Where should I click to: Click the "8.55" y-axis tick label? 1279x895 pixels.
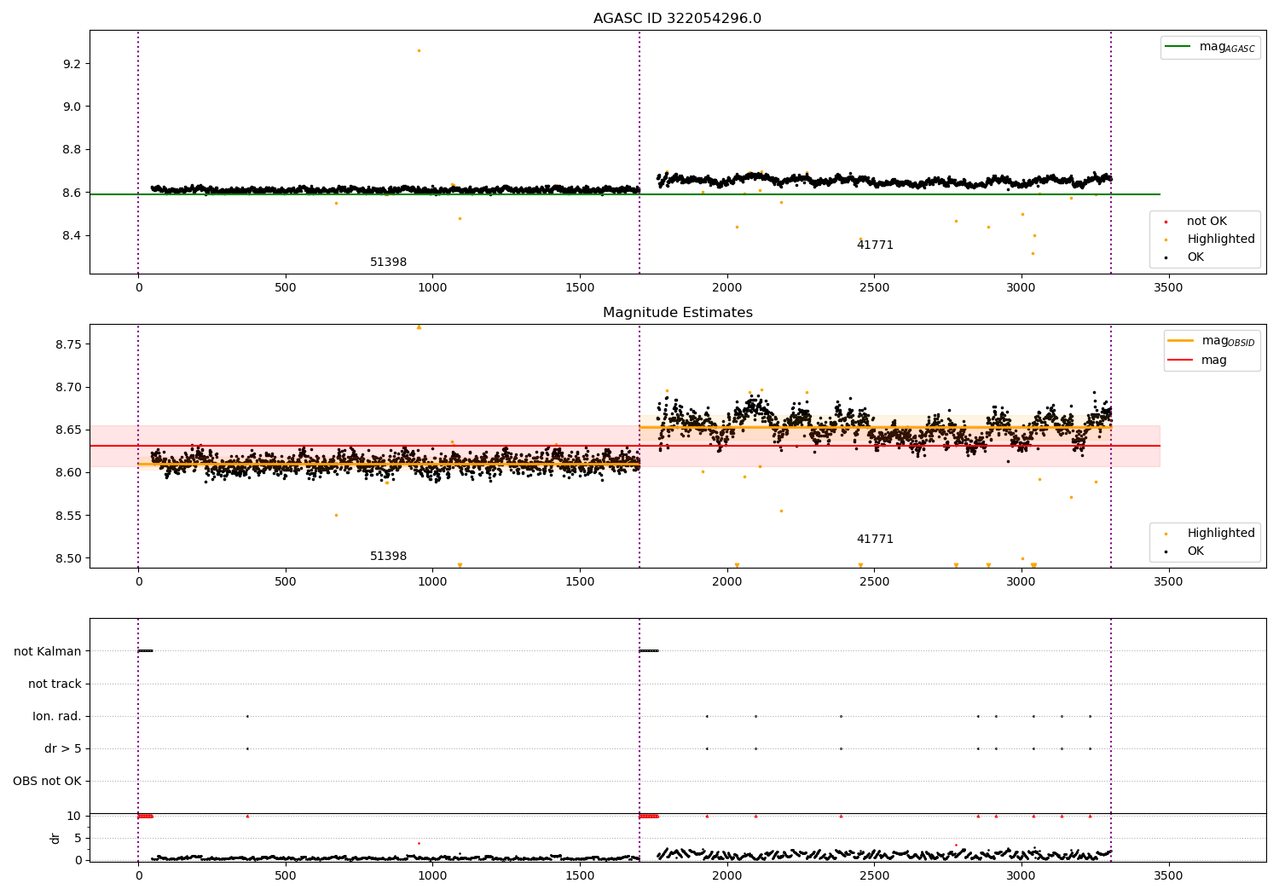[x=67, y=516]
